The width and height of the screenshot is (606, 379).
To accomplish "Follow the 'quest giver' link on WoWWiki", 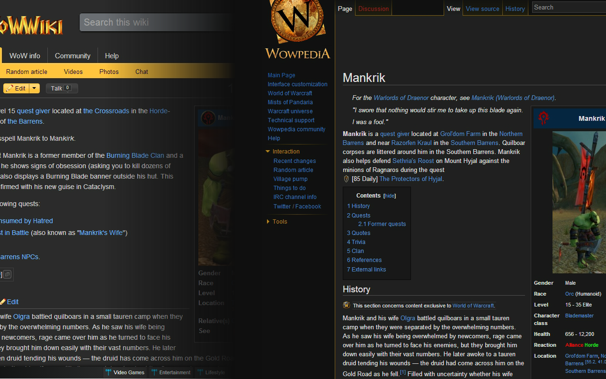I will 34,111.
